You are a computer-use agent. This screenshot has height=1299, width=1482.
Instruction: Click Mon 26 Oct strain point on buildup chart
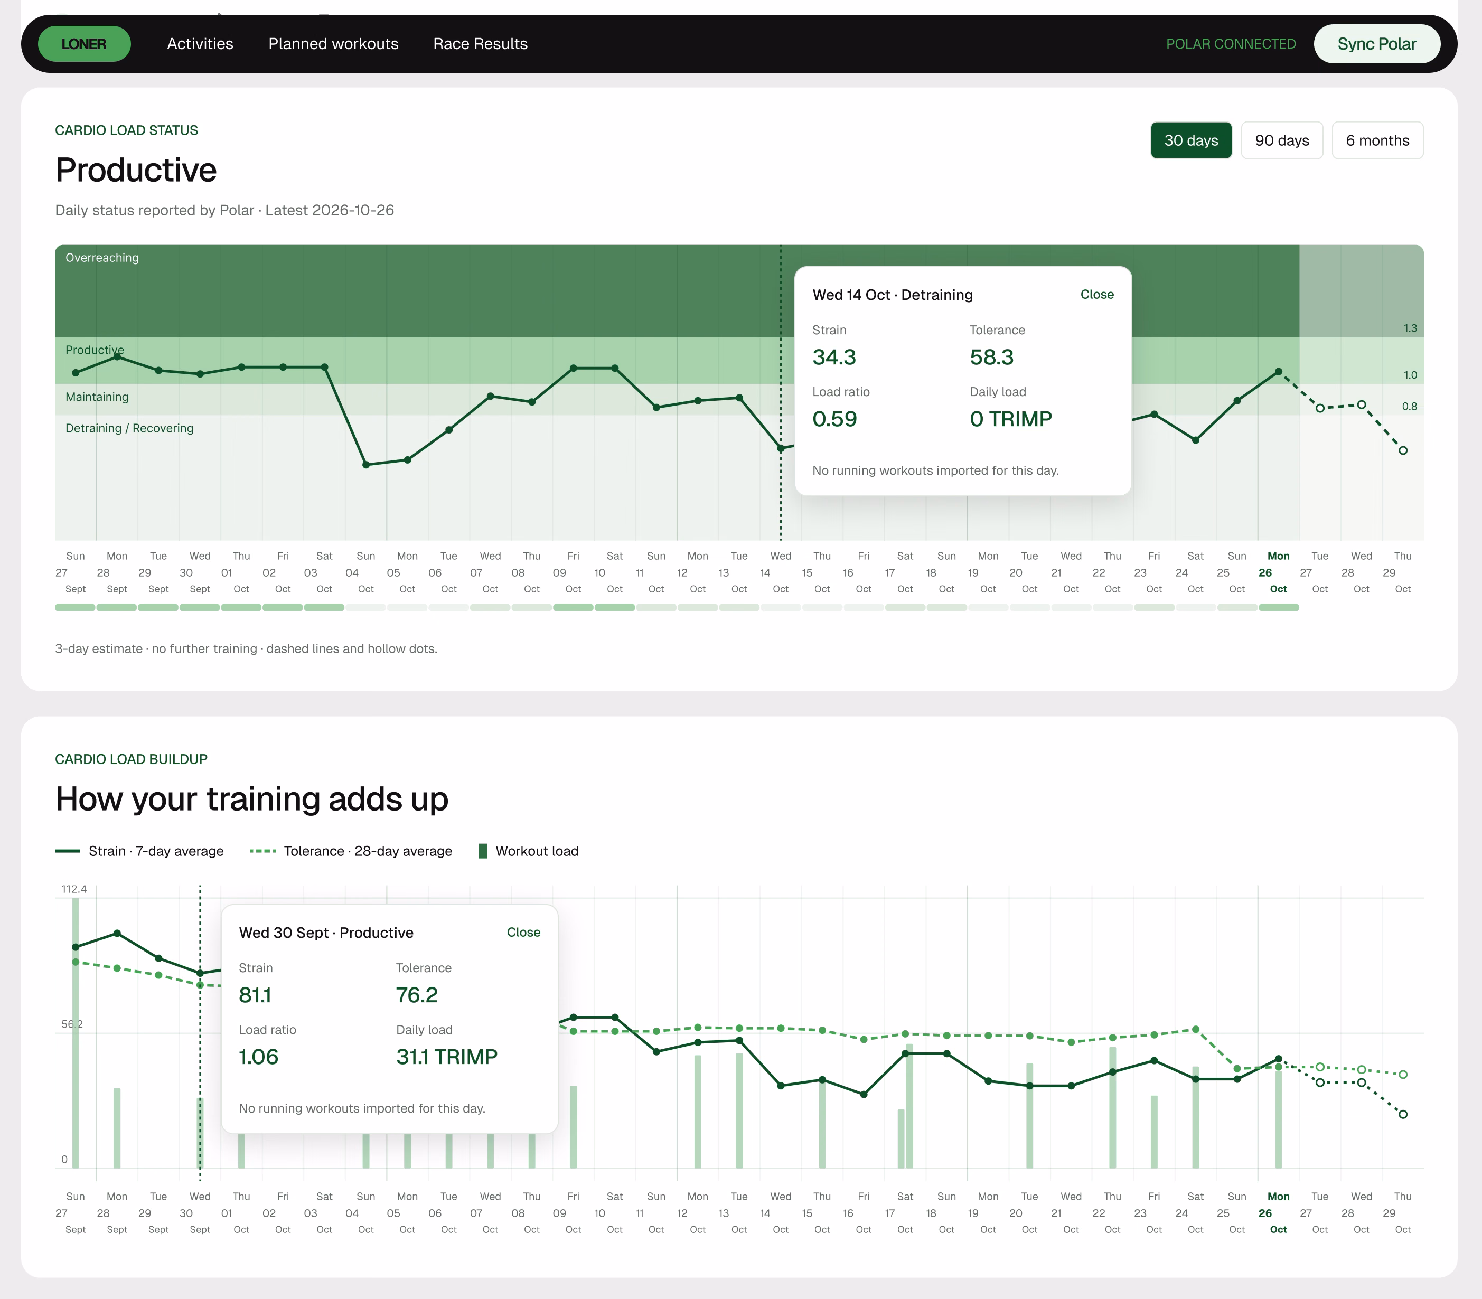coord(1278,1059)
